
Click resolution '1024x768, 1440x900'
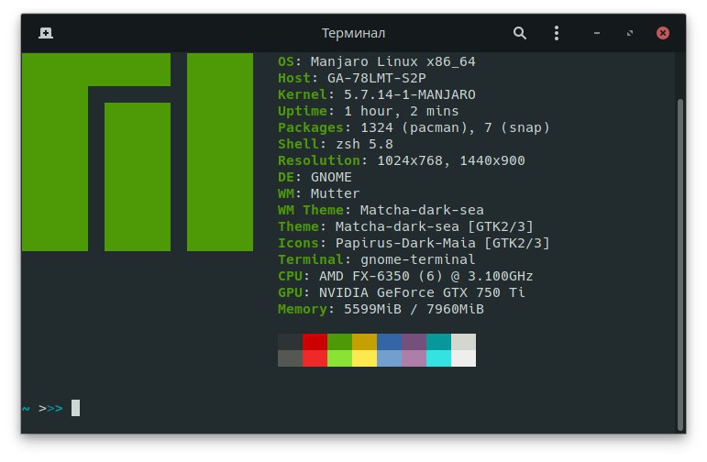point(451,160)
